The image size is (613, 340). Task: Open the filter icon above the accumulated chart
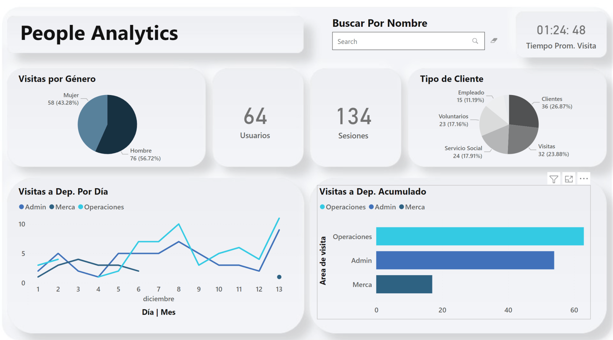click(x=554, y=179)
